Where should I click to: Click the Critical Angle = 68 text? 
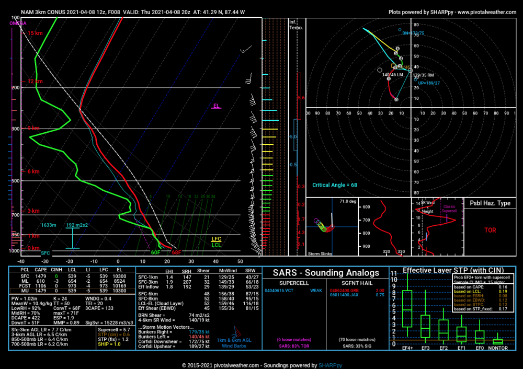[335, 185]
